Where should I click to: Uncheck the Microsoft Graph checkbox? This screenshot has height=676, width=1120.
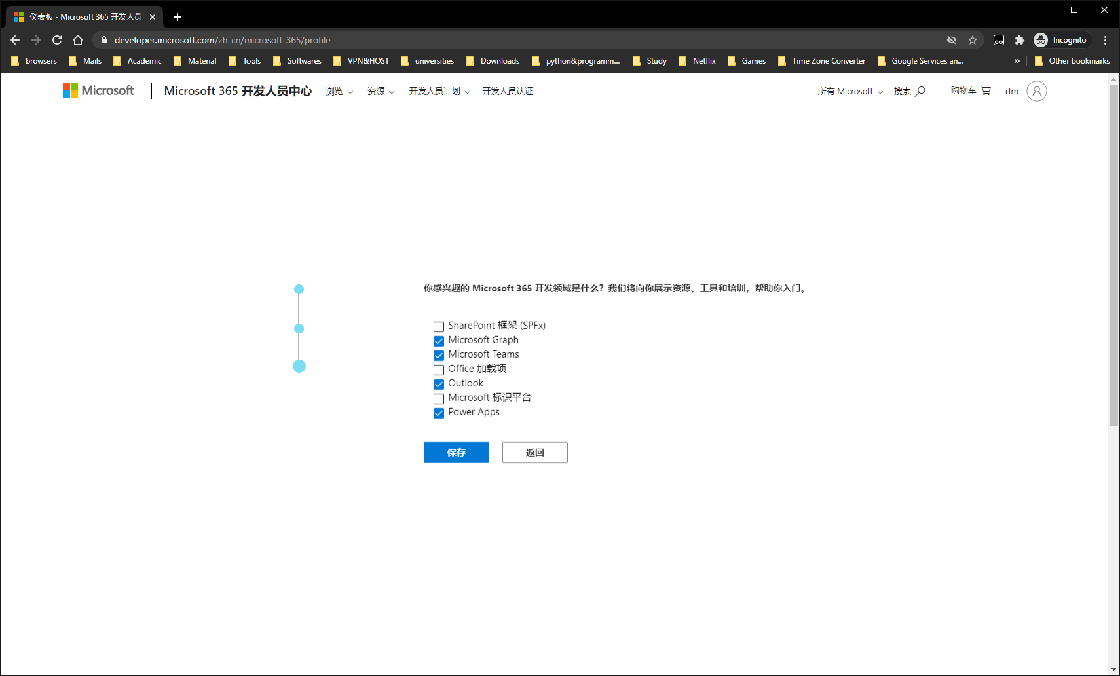439,341
